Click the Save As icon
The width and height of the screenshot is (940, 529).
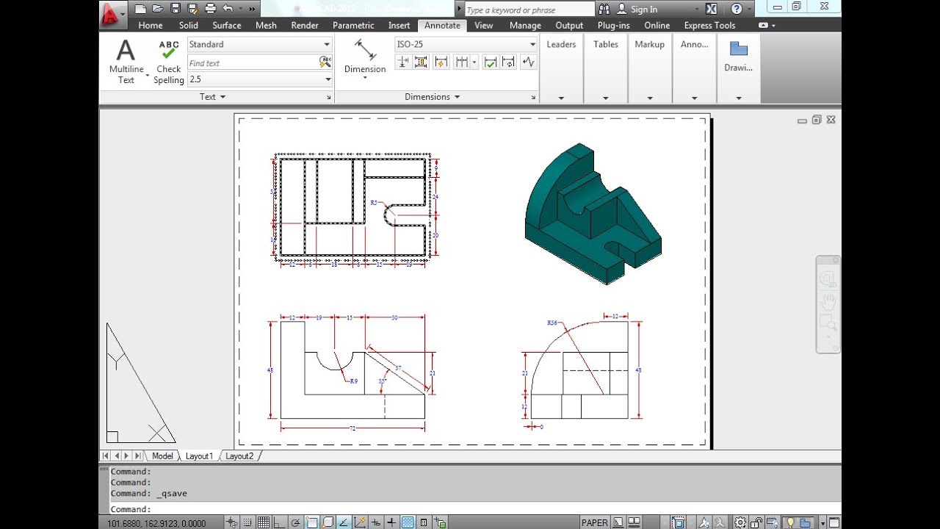192,9
